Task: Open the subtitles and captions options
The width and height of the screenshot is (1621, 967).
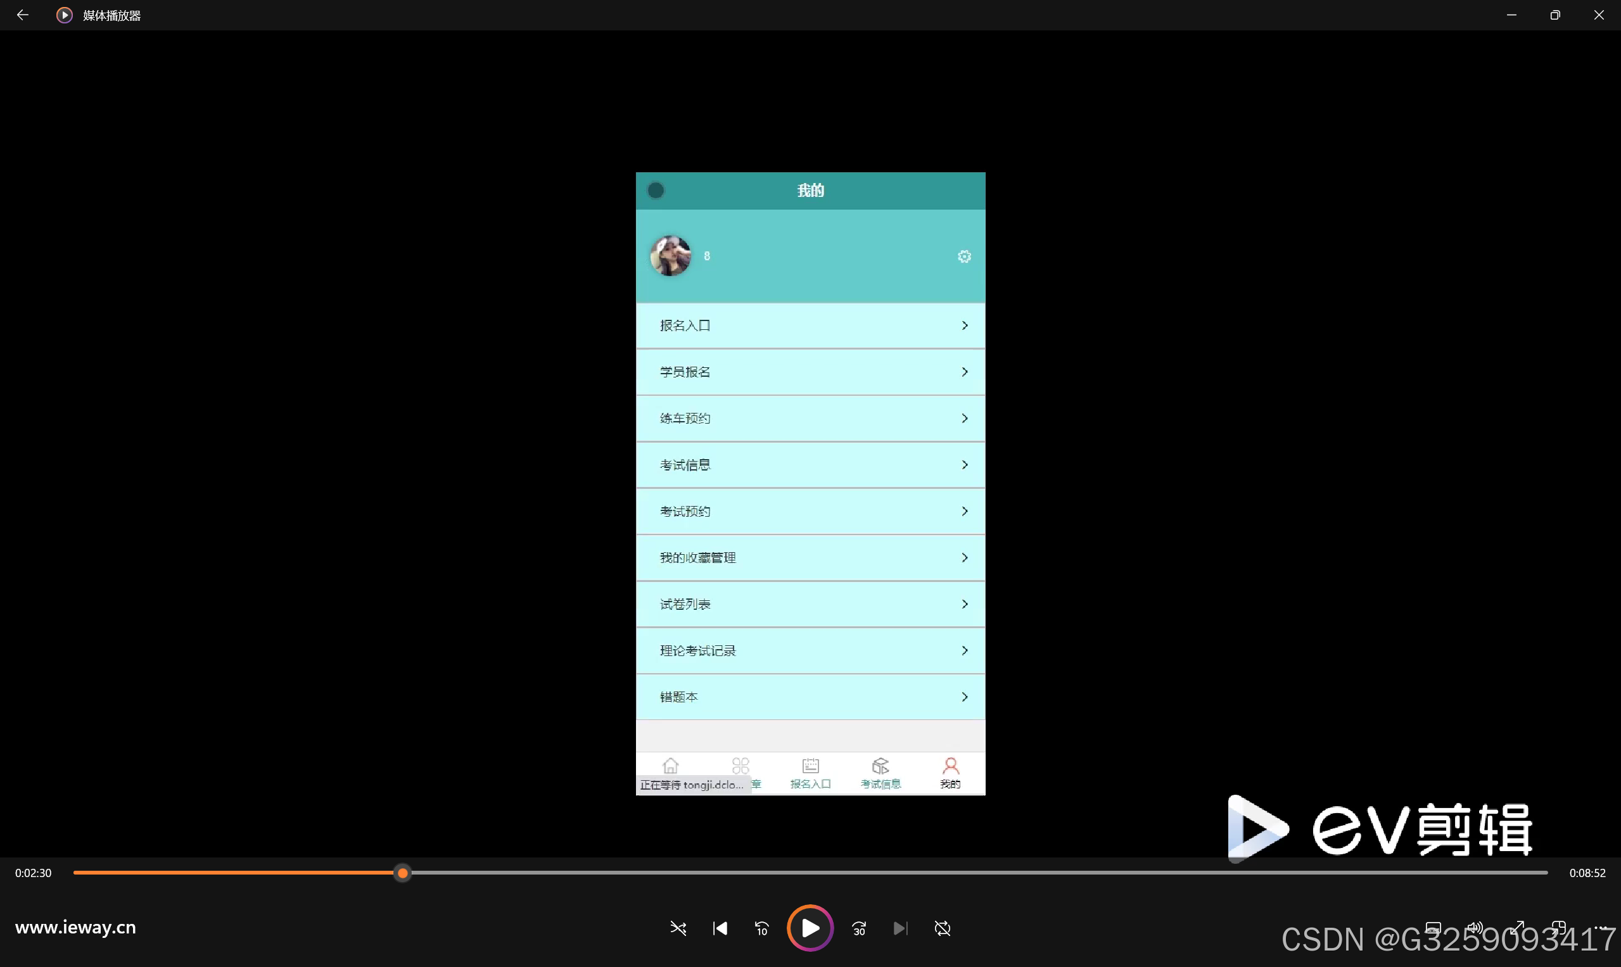Action: pos(1433,928)
